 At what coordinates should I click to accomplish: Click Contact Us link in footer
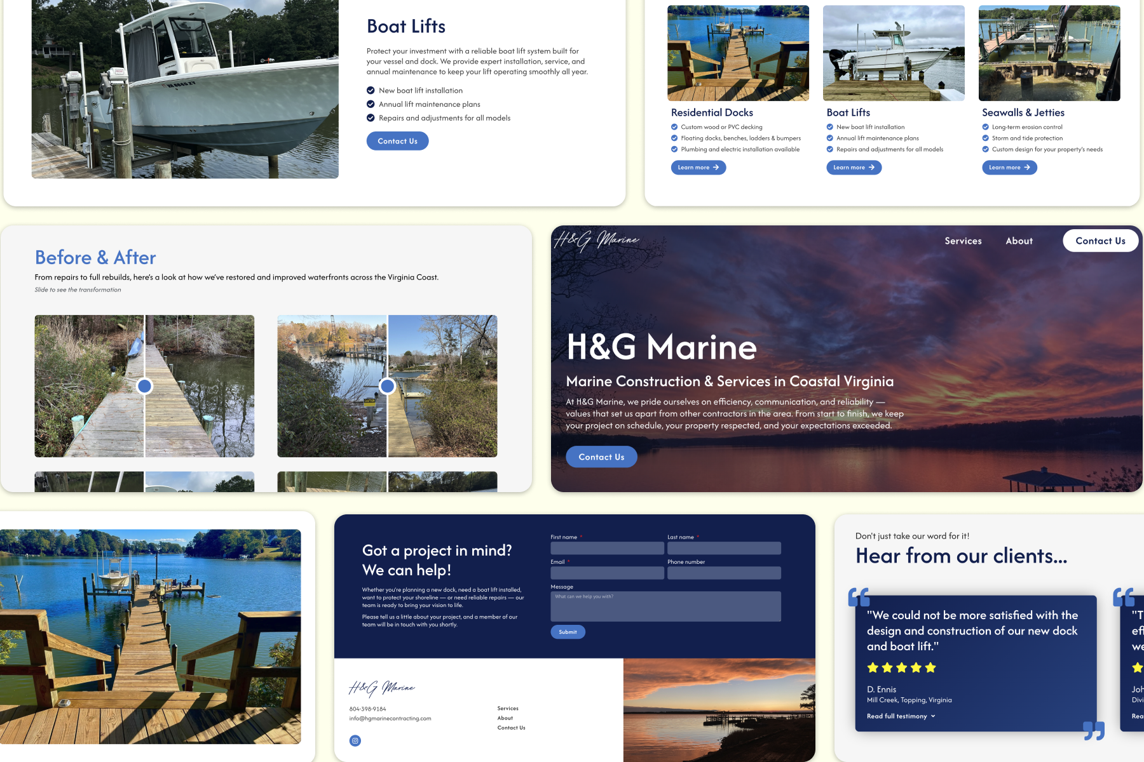(x=512, y=728)
